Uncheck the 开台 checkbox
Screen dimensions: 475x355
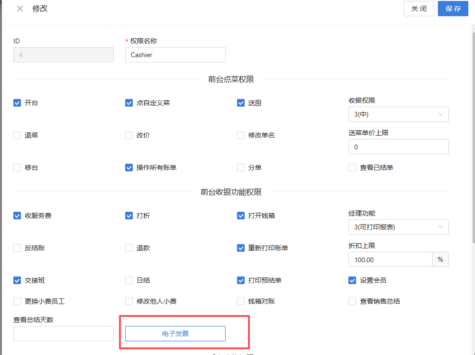[x=17, y=103]
